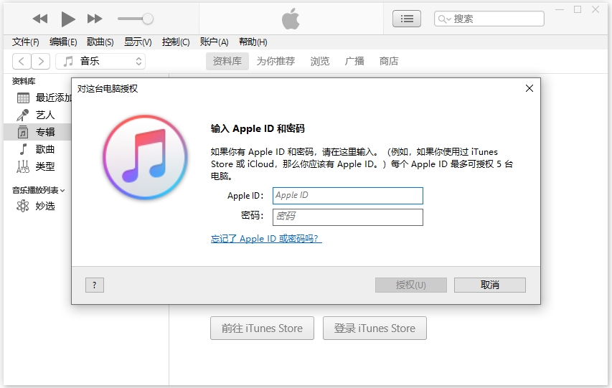The height and width of the screenshot is (388, 612).
Task: Open the 显示(V) menu
Action: click(138, 42)
